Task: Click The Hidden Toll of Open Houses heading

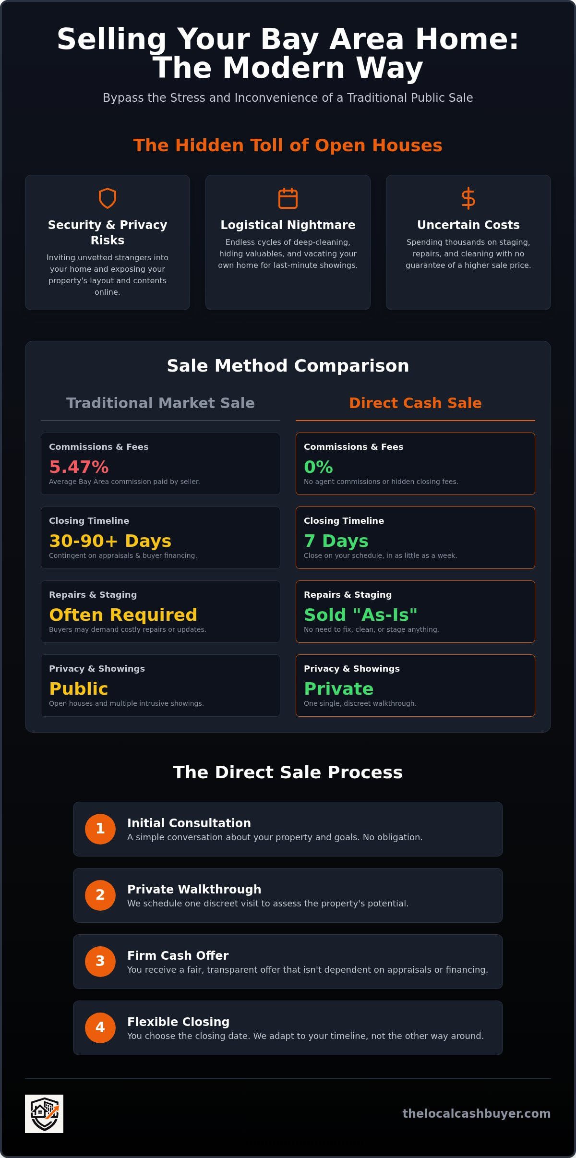Action: (x=288, y=145)
